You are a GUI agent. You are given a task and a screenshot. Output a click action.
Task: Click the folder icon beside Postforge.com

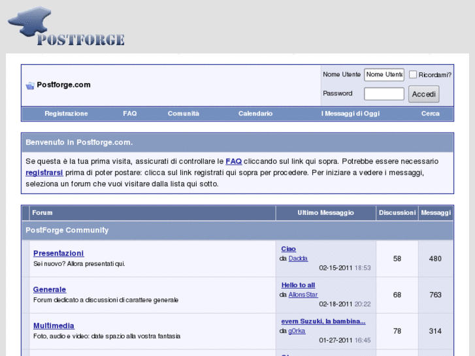pyautogui.click(x=30, y=86)
